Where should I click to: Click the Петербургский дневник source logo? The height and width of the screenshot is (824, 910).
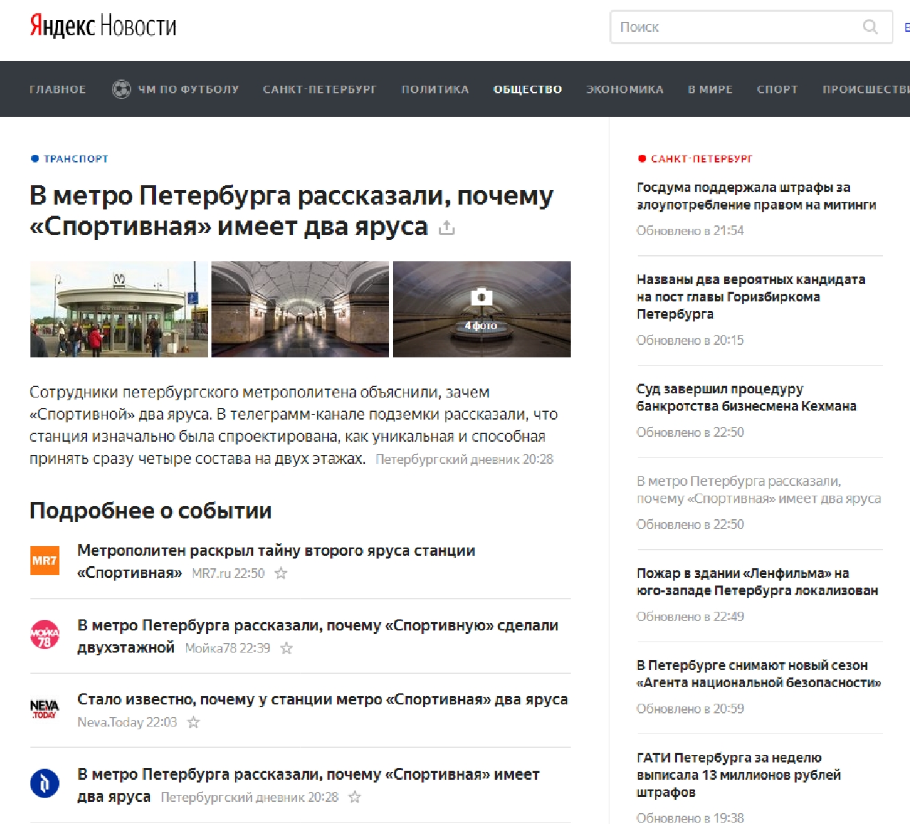tap(44, 784)
